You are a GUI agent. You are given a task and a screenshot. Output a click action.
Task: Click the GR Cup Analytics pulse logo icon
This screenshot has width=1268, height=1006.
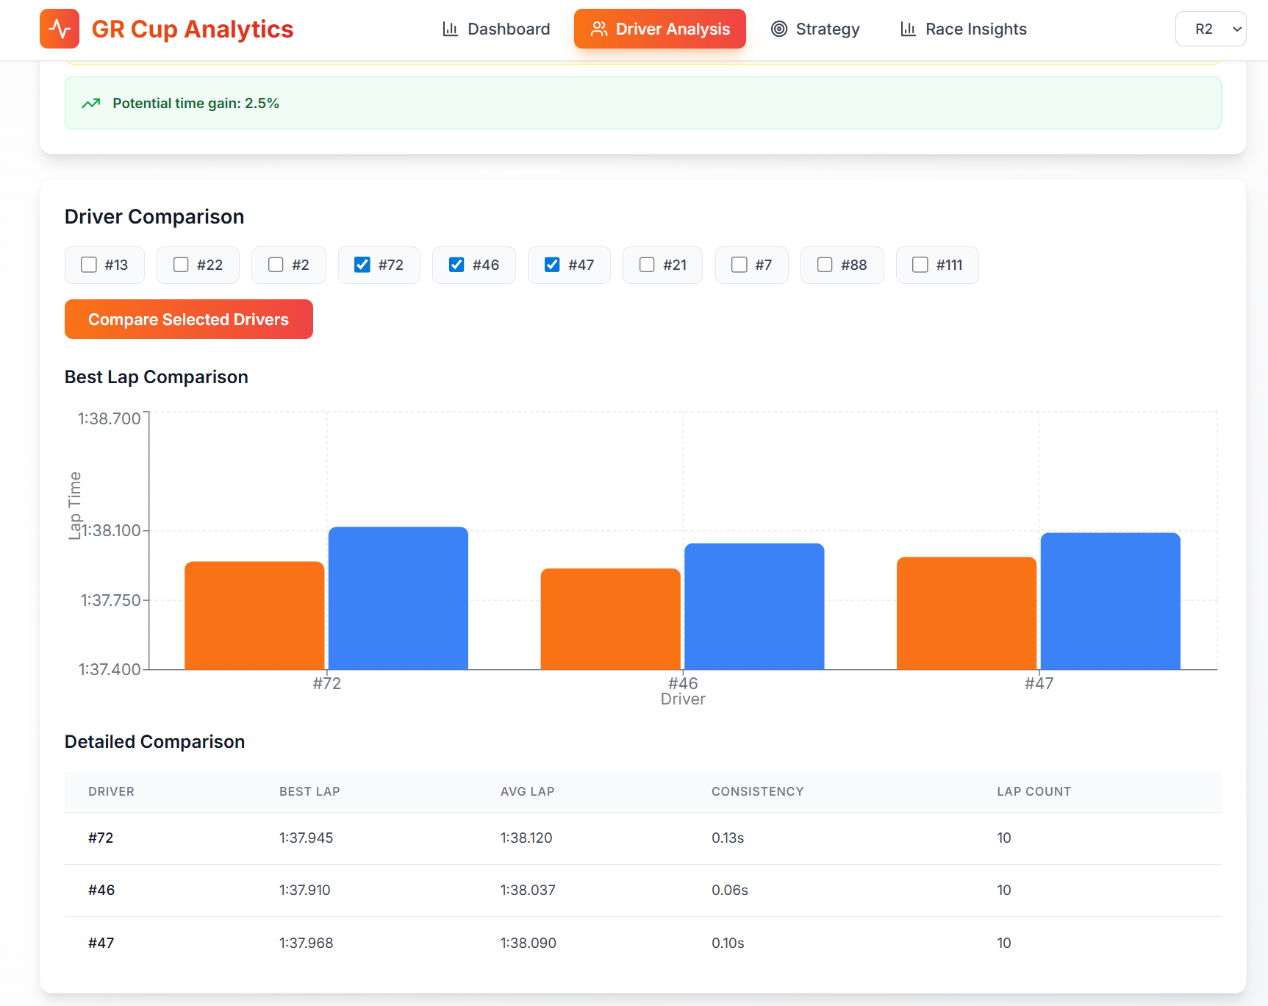[x=60, y=29]
